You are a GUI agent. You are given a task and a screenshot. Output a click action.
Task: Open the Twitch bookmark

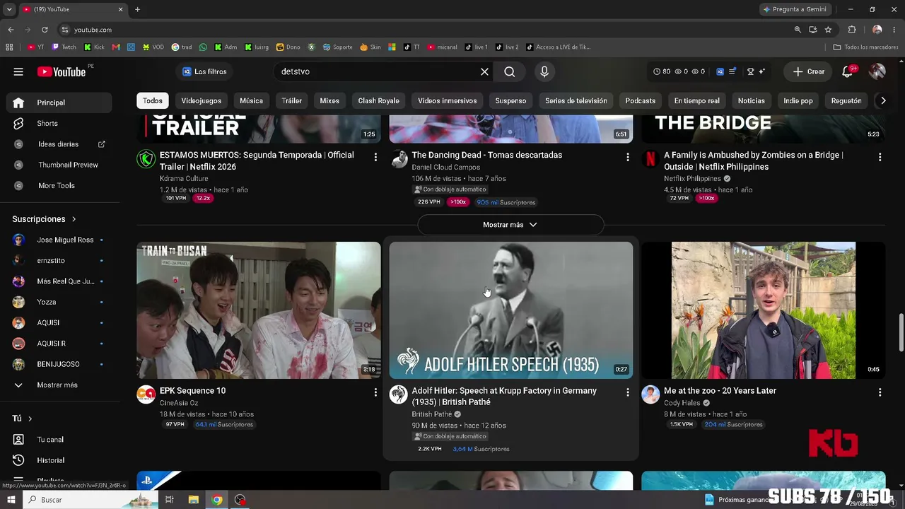pyautogui.click(x=64, y=47)
